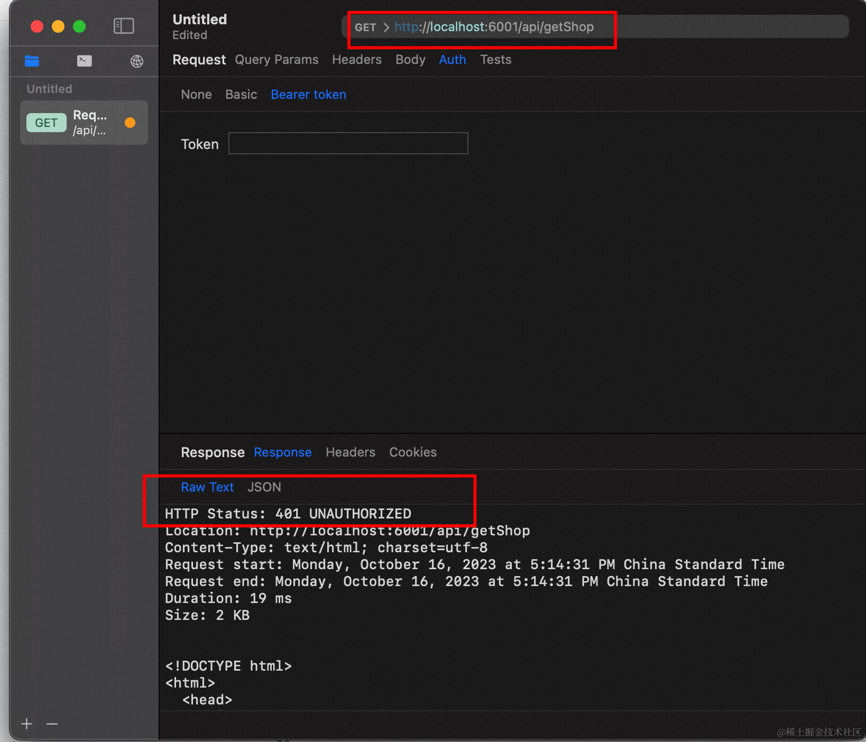Open the terminal console icon in the sidebar

tap(85, 61)
